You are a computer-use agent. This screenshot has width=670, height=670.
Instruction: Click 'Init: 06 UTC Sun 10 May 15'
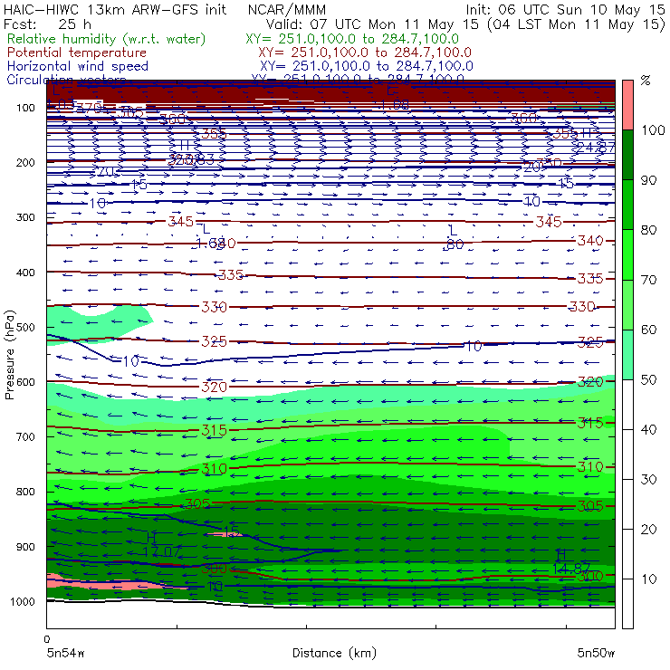pos(565,9)
